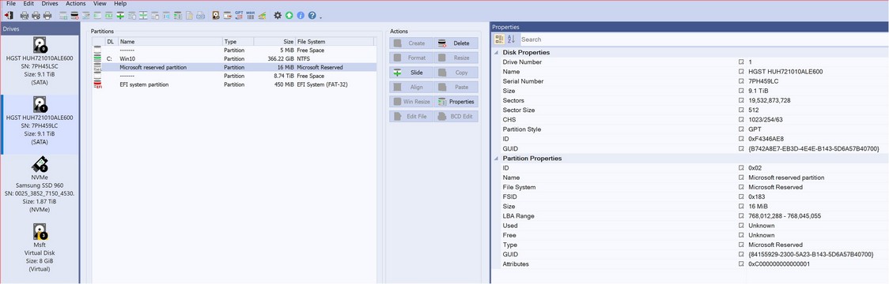The image size is (889, 284).
Task: Sort partitions by the Name column header
Action: 169,41
